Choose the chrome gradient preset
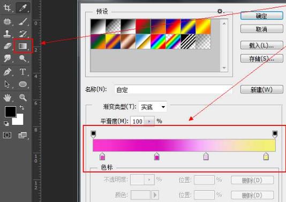The width and height of the screenshot is (286, 202). [143, 42]
